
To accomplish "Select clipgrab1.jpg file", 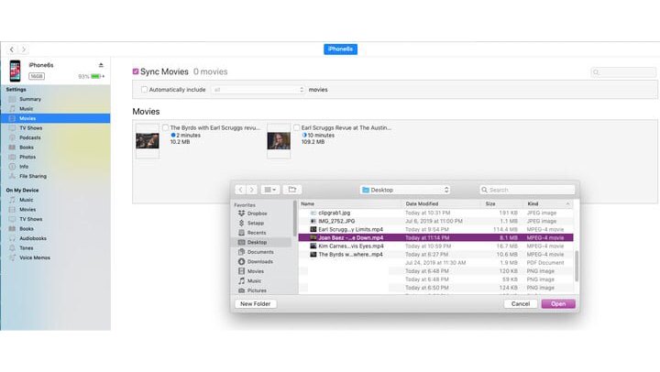I will (435, 213).
